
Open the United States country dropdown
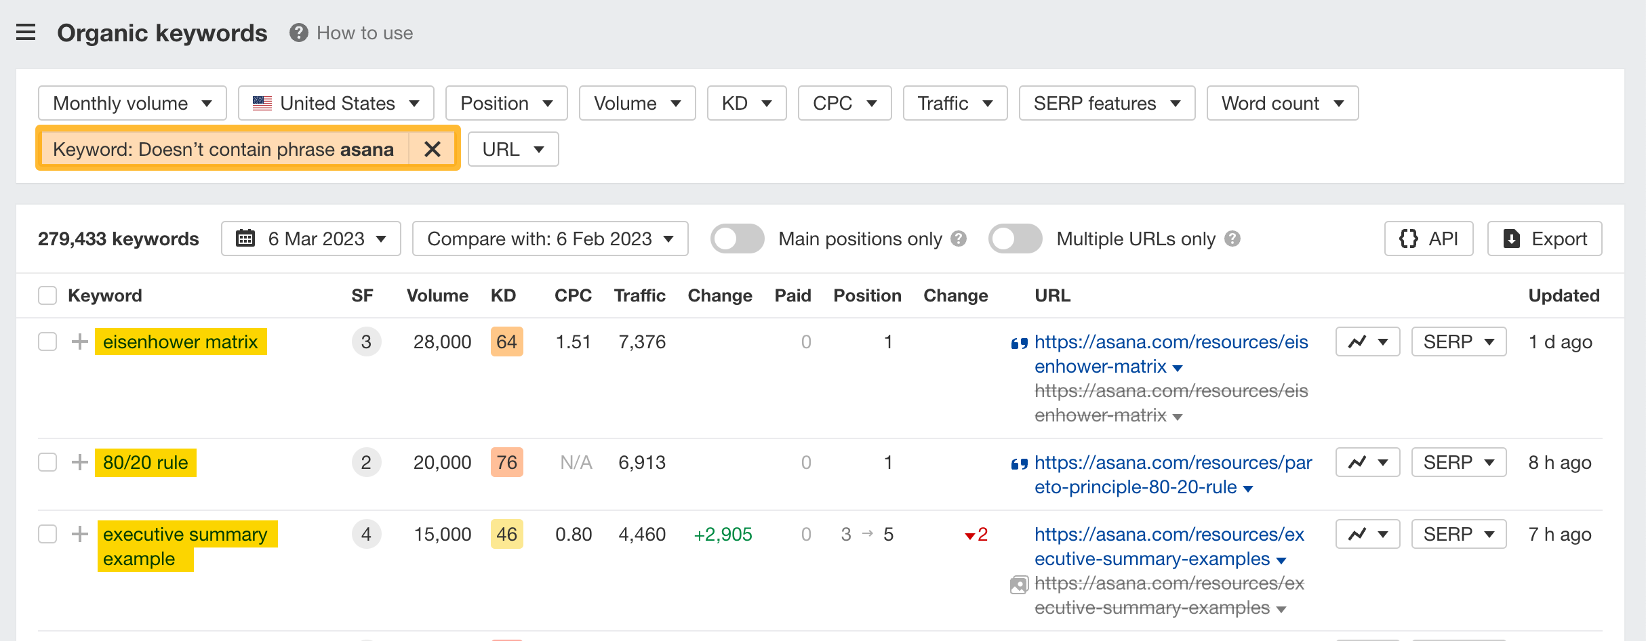pyautogui.click(x=336, y=103)
